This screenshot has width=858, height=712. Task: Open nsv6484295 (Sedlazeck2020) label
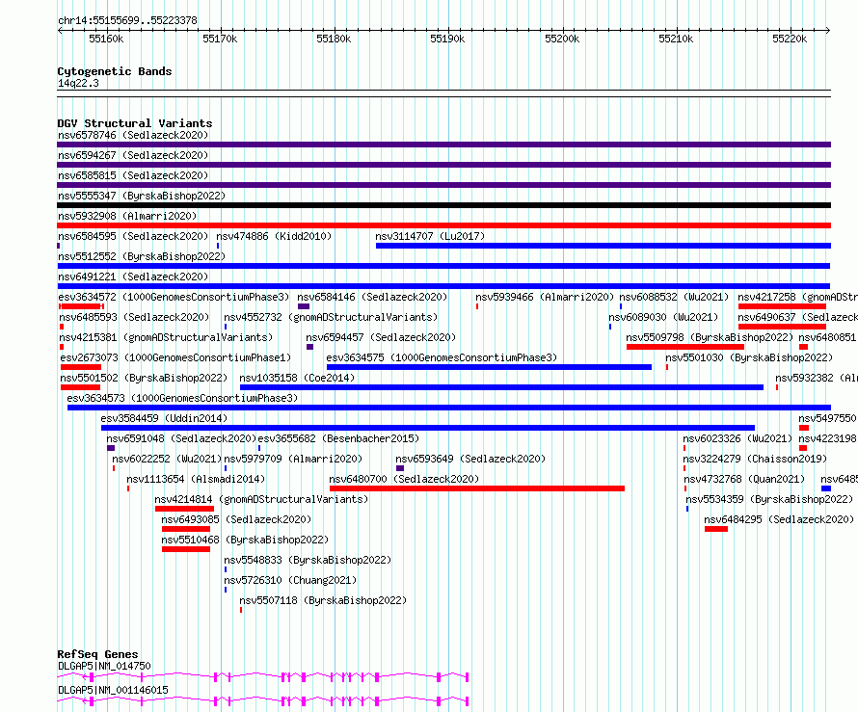(779, 519)
